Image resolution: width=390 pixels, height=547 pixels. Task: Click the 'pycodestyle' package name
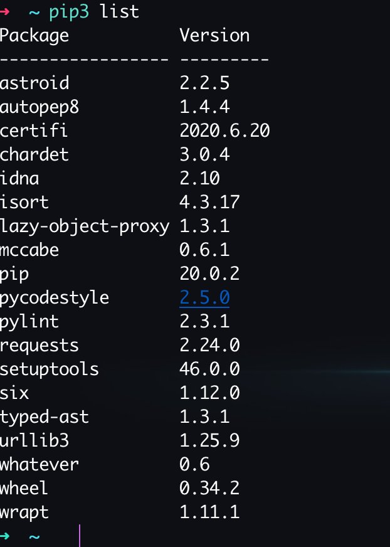click(x=55, y=298)
